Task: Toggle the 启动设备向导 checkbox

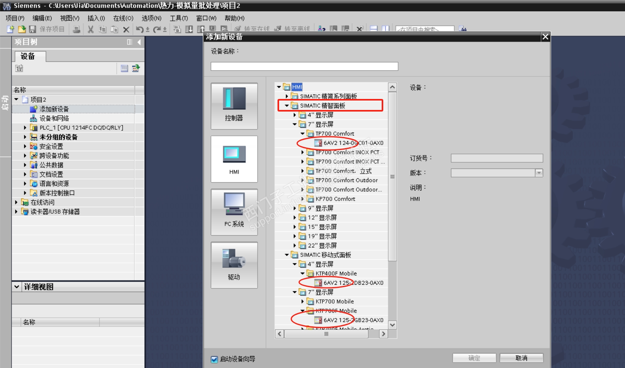Action: pyautogui.click(x=214, y=359)
